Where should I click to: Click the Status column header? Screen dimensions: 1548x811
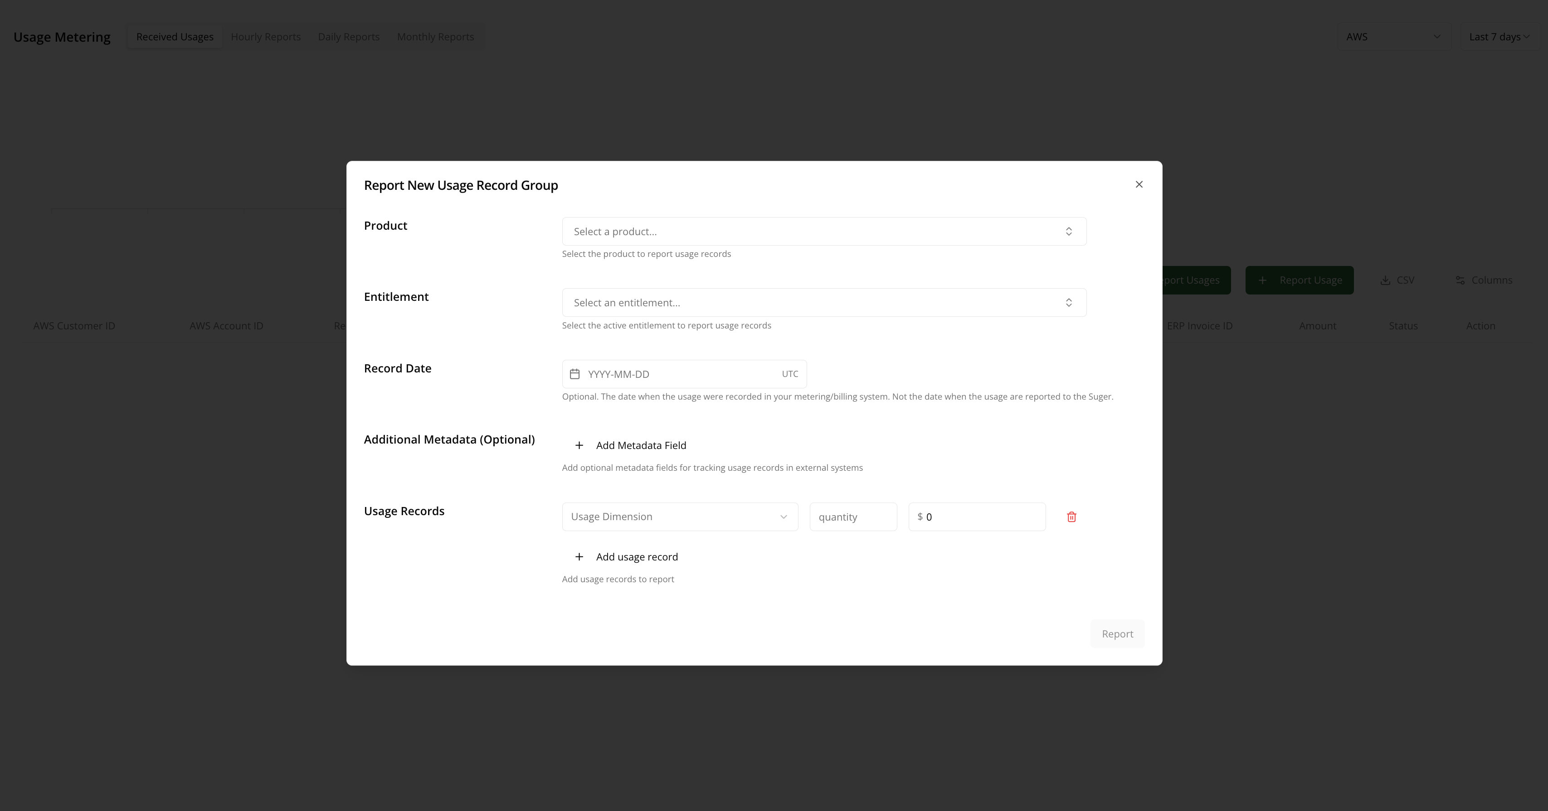coord(1403,326)
